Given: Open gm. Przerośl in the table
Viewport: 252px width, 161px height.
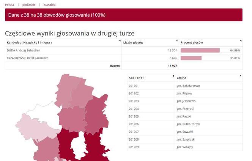Looking at the screenshot, I should click(x=185, y=109).
